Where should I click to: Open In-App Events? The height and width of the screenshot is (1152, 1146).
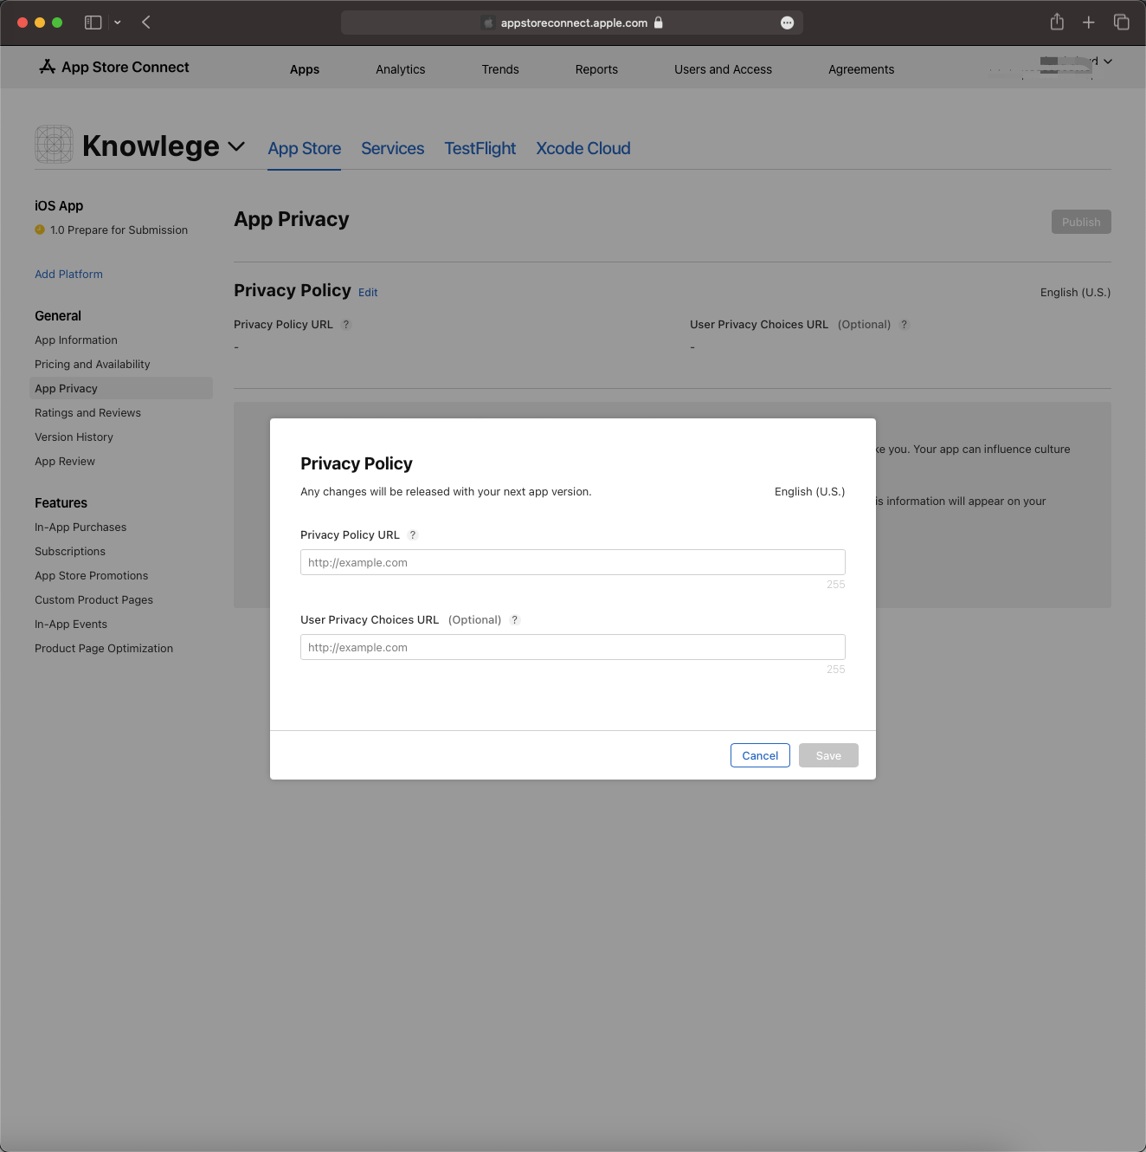71,625
